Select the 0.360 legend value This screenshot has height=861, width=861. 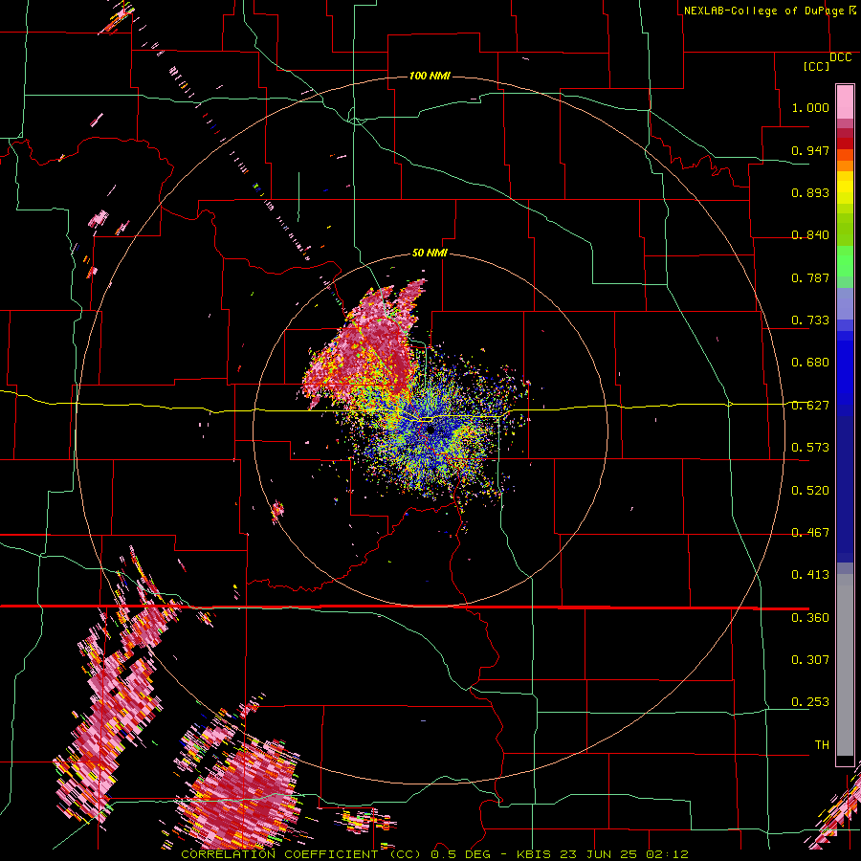(x=810, y=618)
